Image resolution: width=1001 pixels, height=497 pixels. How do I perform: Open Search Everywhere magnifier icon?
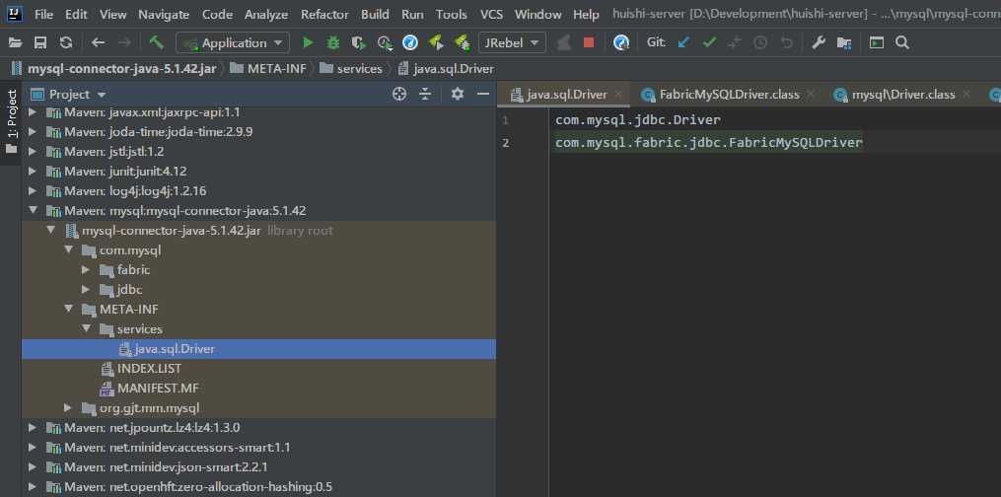pos(902,42)
